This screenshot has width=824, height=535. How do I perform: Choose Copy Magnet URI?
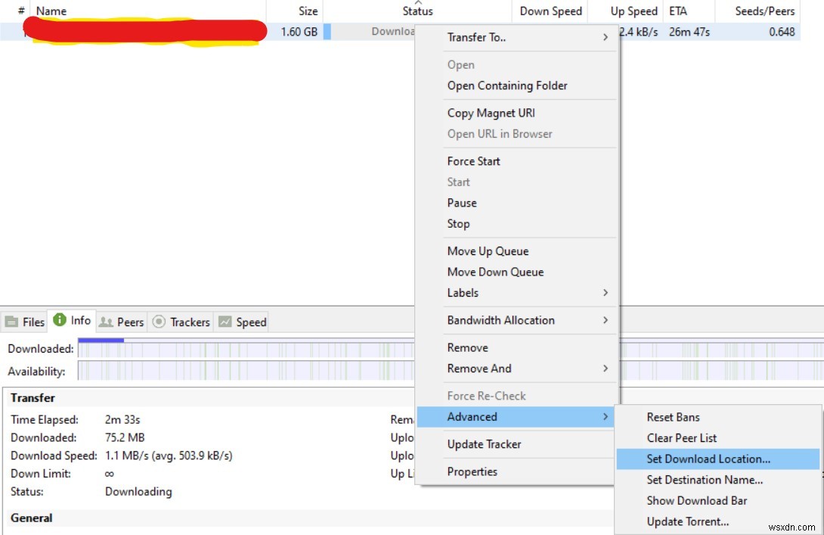click(x=490, y=113)
